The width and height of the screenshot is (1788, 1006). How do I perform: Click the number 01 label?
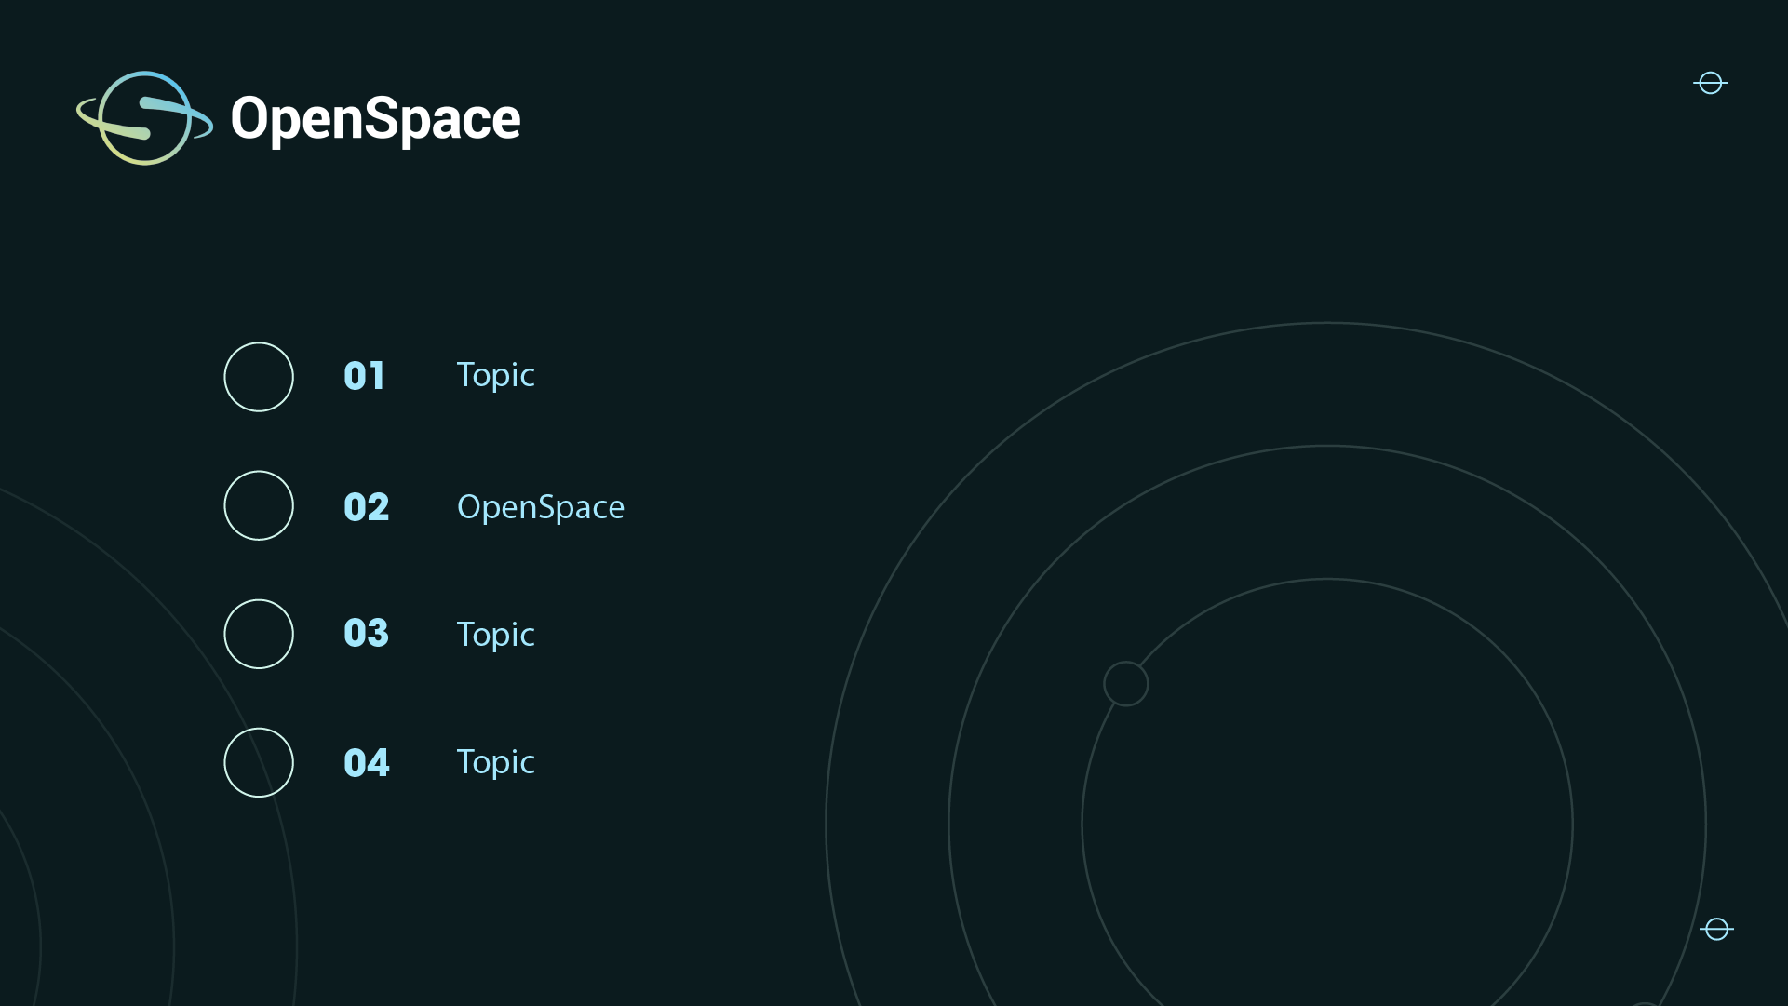(364, 376)
